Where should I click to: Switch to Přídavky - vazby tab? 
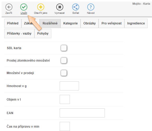tap(19, 34)
